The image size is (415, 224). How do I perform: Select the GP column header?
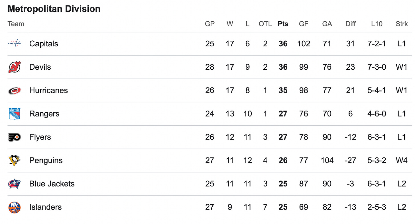(210, 24)
